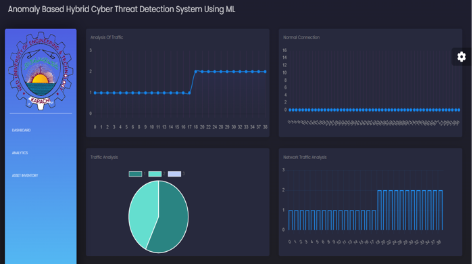The width and height of the screenshot is (473, 264).
Task: Click the Analysis Of Traffic chart title
Action: [107, 37]
